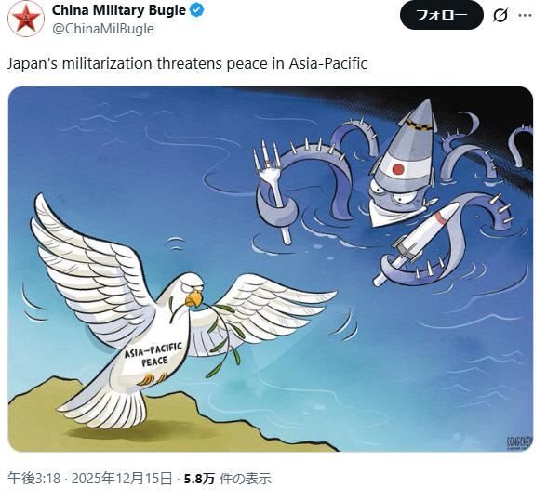547x500 pixels.
Task: Click the blue verified badge
Action: (197, 10)
